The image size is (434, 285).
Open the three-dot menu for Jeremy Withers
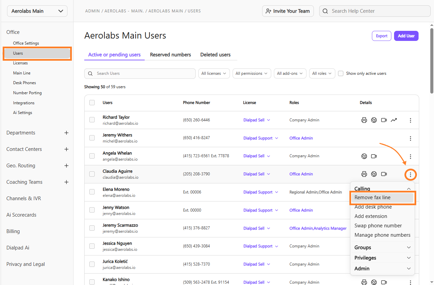(x=410, y=138)
